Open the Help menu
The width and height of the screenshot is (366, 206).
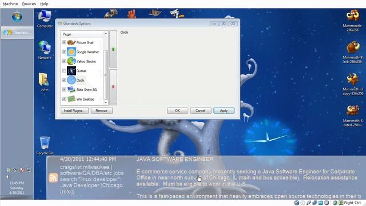coord(44,4)
